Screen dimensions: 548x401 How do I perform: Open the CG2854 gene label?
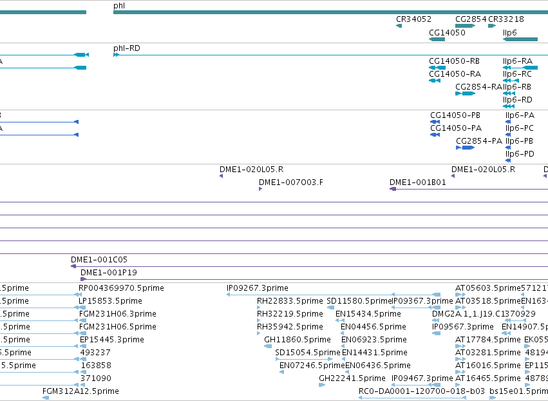(471, 19)
